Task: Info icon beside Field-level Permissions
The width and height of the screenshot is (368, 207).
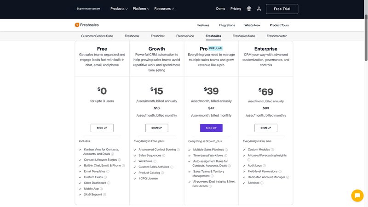Action: [x=280, y=171]
